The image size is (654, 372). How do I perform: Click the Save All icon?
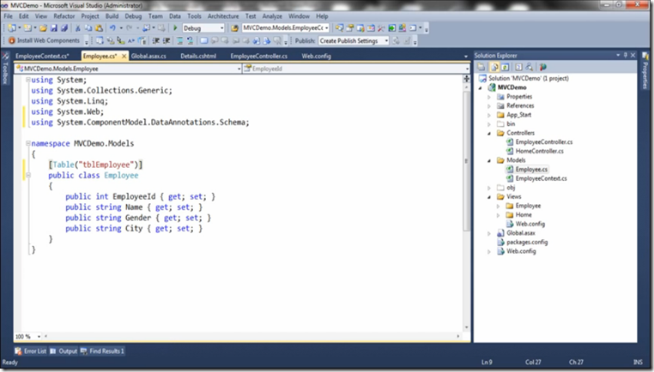64,28
